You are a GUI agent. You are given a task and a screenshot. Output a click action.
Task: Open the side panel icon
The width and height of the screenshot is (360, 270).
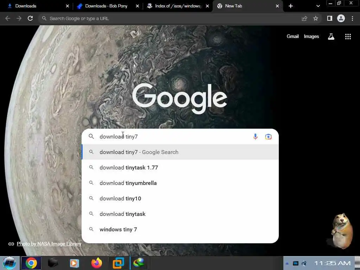pyautogui.click(x=330, y=18)
